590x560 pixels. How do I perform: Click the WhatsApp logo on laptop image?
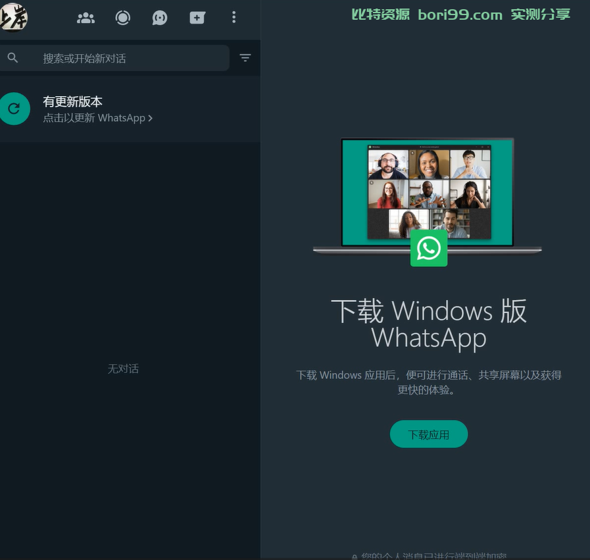tap(429, 248)
